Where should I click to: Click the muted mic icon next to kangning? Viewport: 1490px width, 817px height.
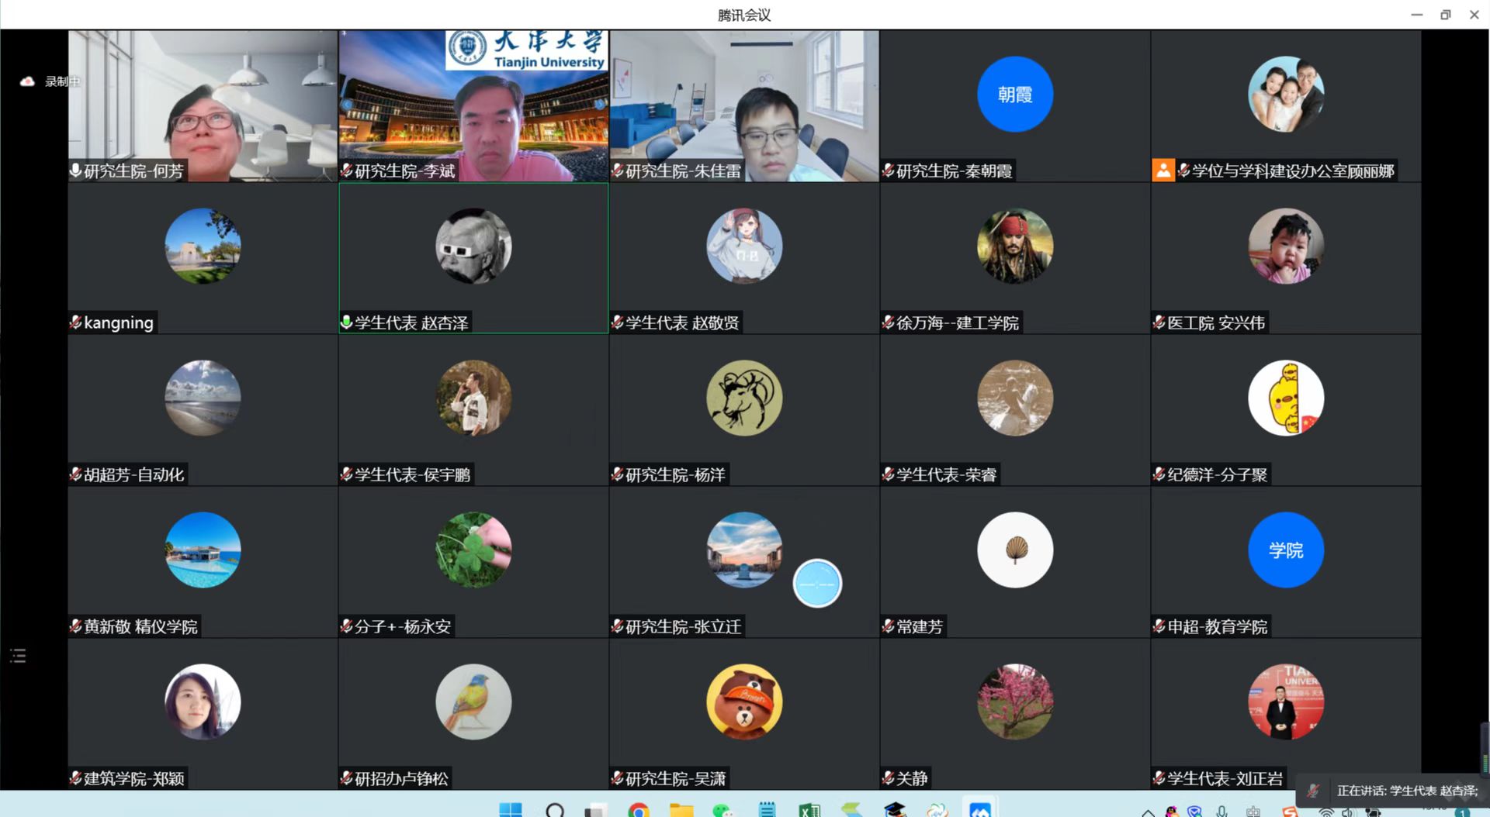75,322
